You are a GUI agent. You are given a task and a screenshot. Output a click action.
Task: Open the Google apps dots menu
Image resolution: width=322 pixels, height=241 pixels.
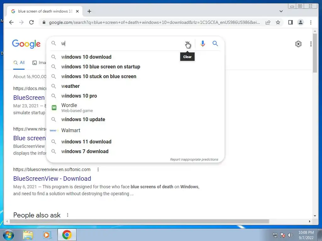311,44
